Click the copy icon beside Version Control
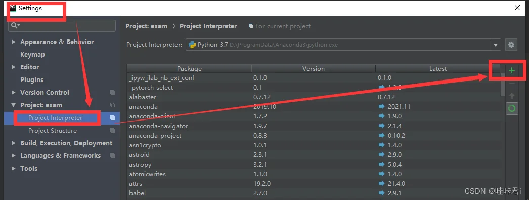The width and height of the screenshot is (529, 200). coord(112,93)
